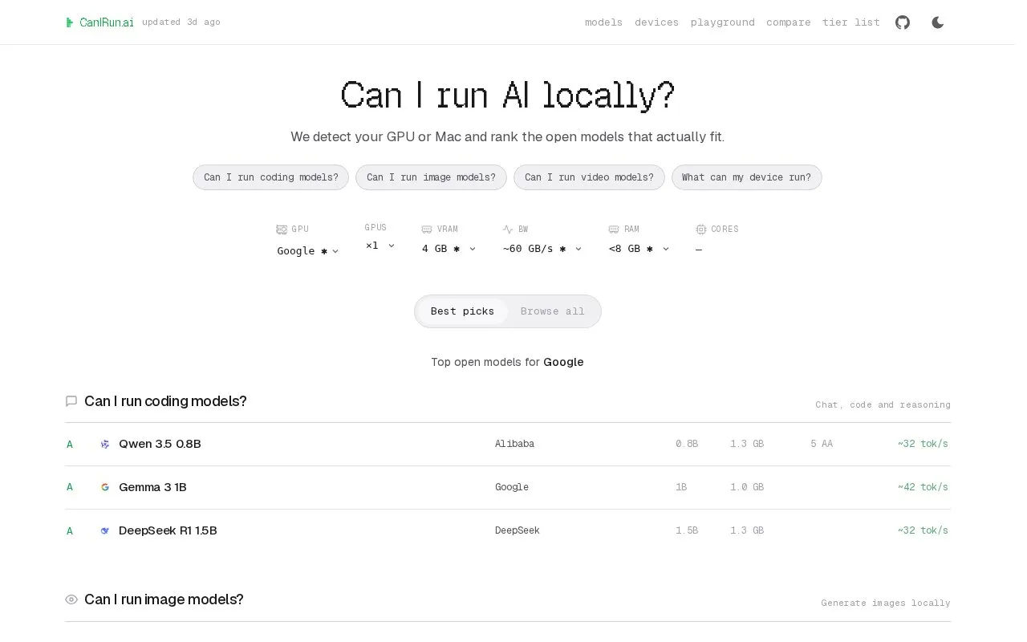
Task: Open the GPUS ×1 count dropdown
Action: [380, 246]
